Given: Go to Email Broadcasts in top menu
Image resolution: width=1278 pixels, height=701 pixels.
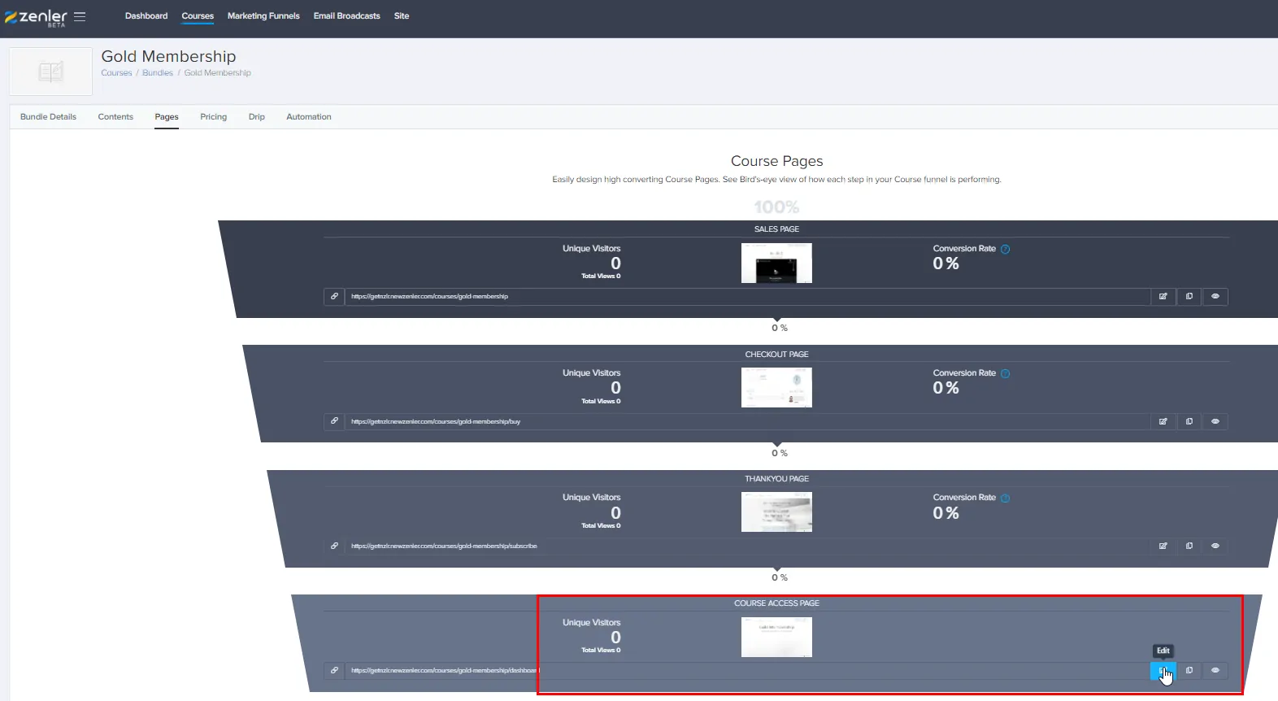Looking at the screenshot, I should 346,16.
